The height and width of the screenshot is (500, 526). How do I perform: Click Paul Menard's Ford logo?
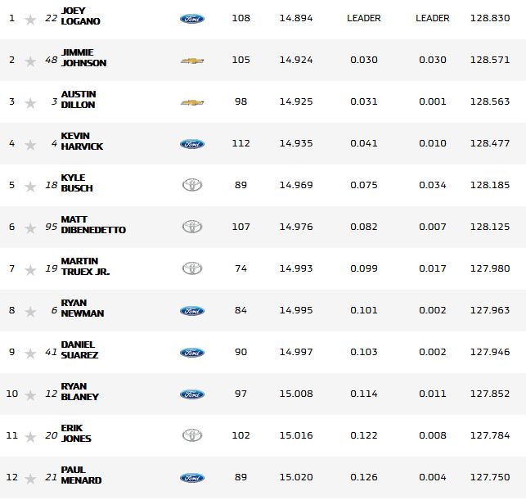[192, 477]
